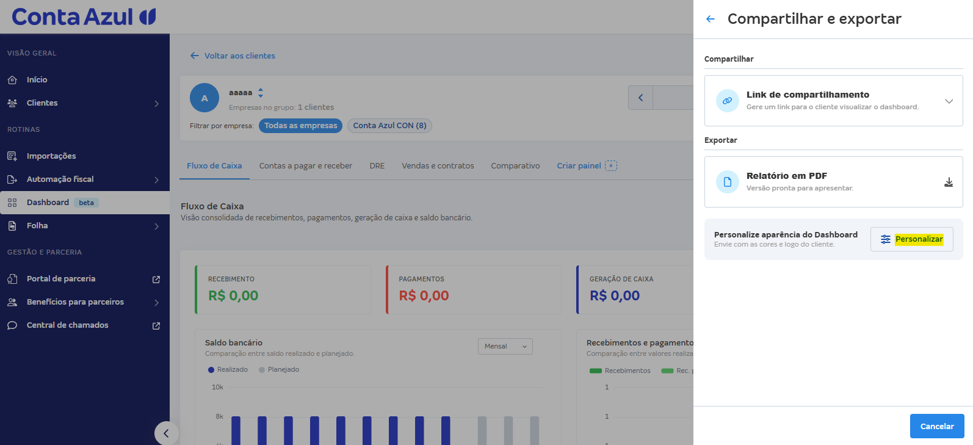Click the Recebimentos e pagamentos chart title

640,343
